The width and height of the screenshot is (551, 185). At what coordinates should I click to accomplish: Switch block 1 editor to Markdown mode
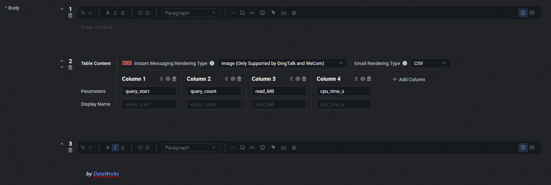(x=532, y=13)
